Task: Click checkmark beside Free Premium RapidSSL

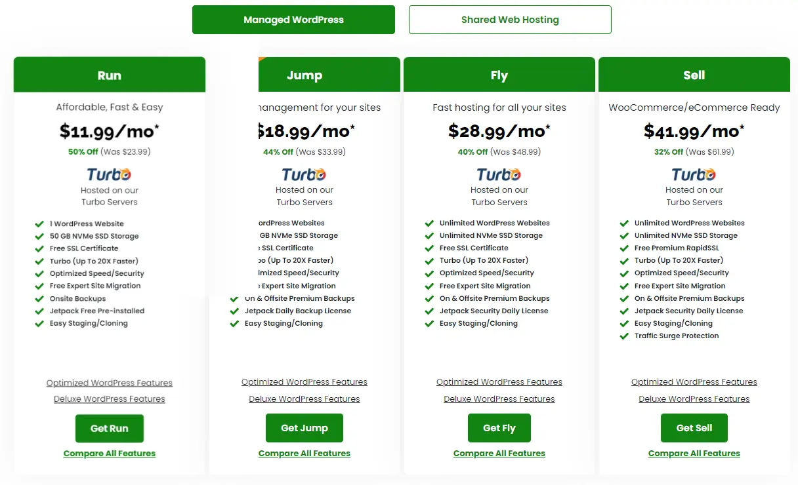Action: point(624,248)
